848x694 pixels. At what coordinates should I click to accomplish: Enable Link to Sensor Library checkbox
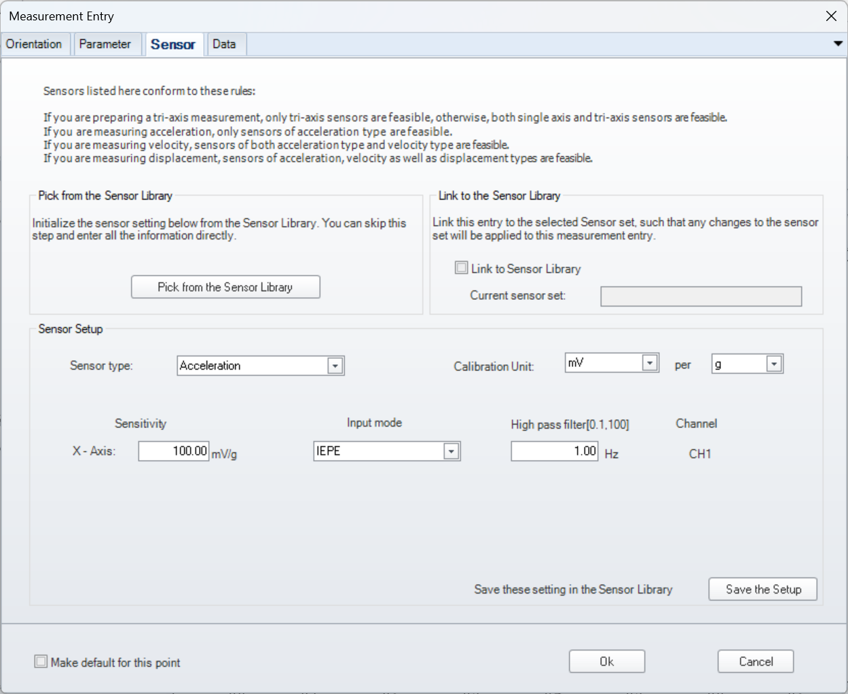(462, 268)
